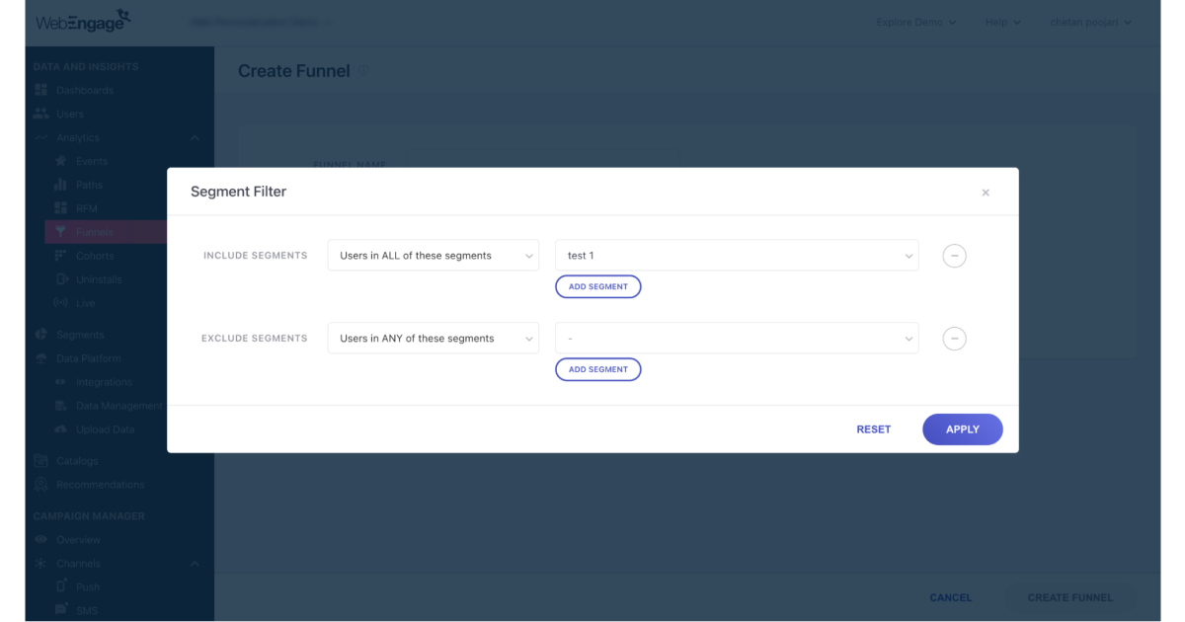The image size is (1185, 622).
Task: Click the WebEngage logo
Action: point(83,21)
